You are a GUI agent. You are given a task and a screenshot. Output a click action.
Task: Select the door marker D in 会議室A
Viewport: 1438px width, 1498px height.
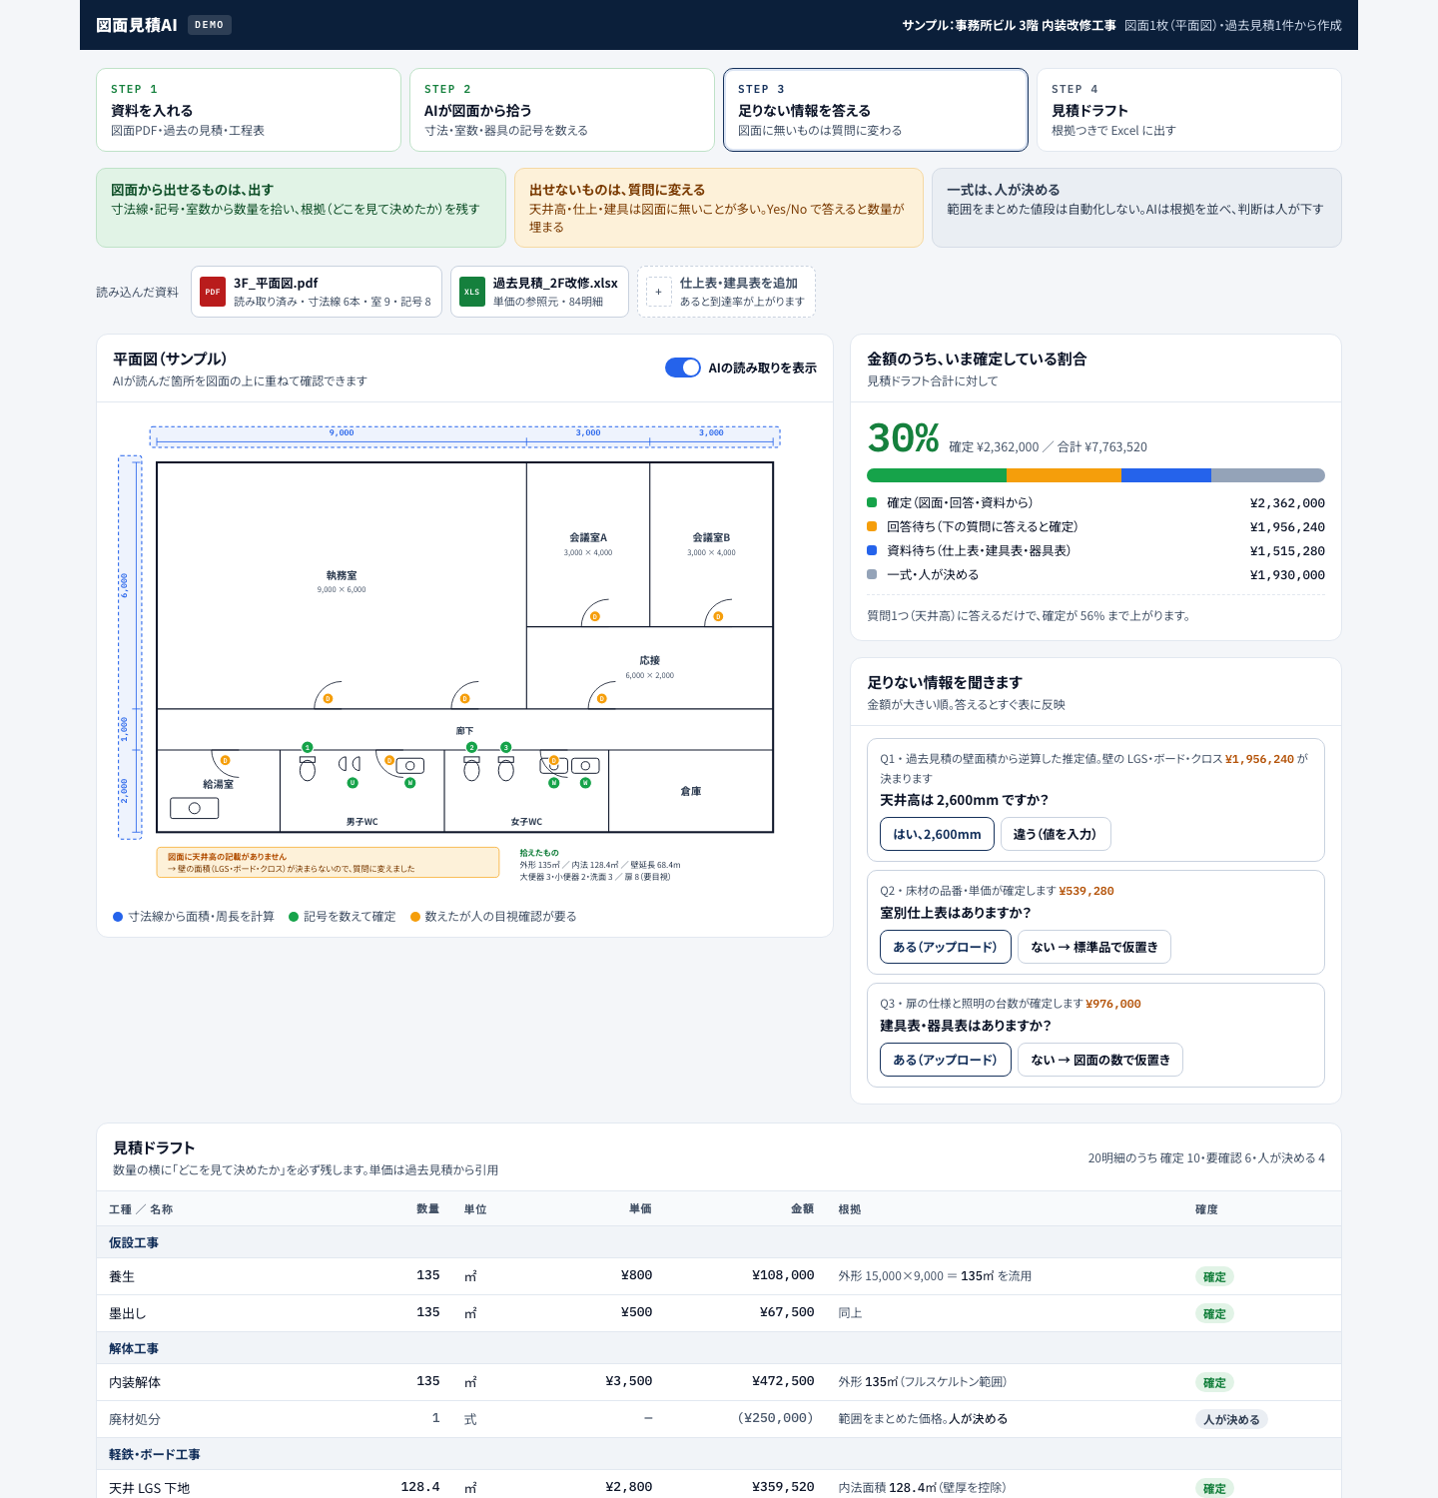tap(595, 616)
